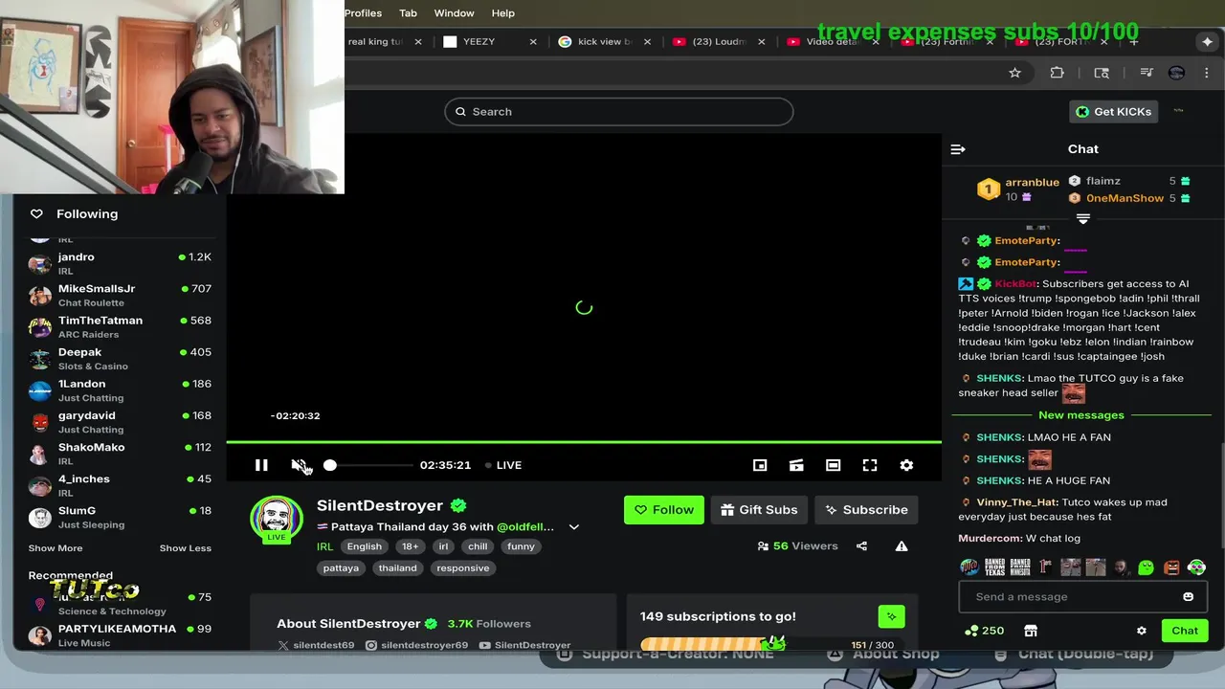Open MikeSmallsJr Chat Roulette channel
Screen dimensions: 1225x689
pos(120,295)
